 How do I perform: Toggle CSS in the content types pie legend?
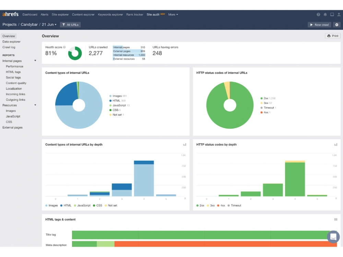click(x=115, y=110)
